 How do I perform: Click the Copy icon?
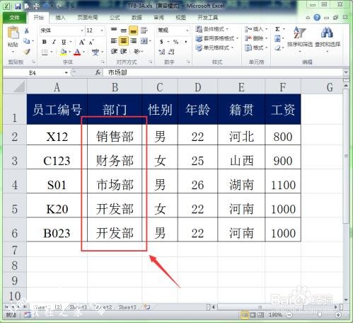pyautogui.click(x=27, y=41)
